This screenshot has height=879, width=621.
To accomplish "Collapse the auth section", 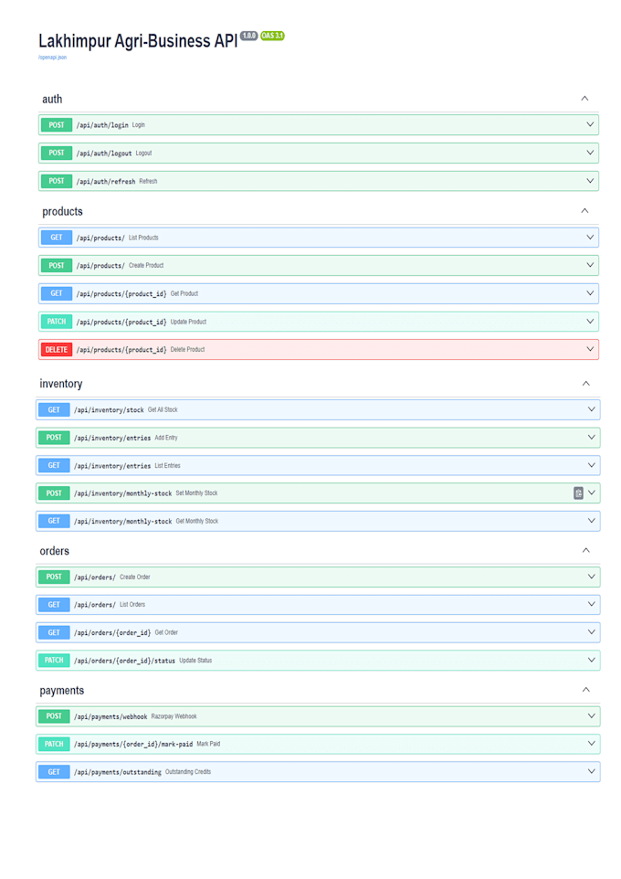I will click(584, 99).
